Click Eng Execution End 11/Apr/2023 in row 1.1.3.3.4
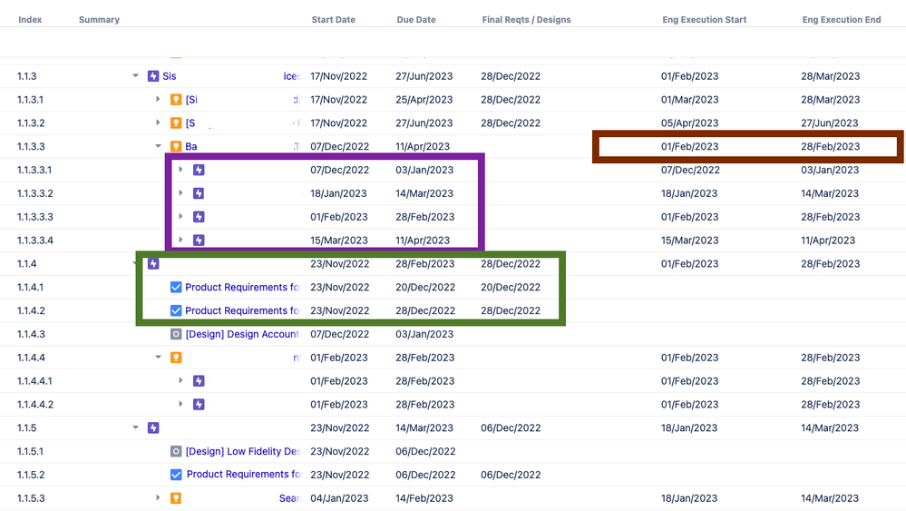Image resolution: width=906 pixels, height=511 pixels. click(828, 241)
